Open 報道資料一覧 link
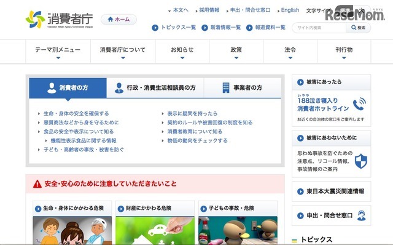Image resolution: width=393 pixels, height=245 pixels. 270,28
